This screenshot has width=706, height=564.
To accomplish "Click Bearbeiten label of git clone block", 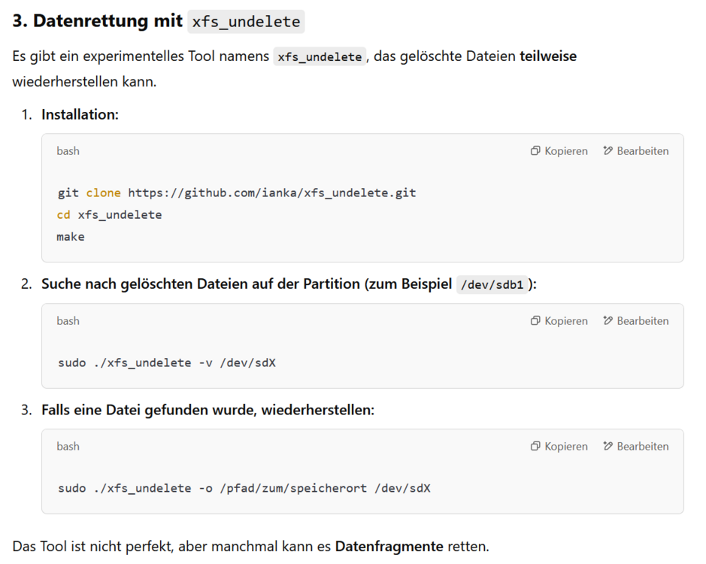I will [x=643, y=151].
